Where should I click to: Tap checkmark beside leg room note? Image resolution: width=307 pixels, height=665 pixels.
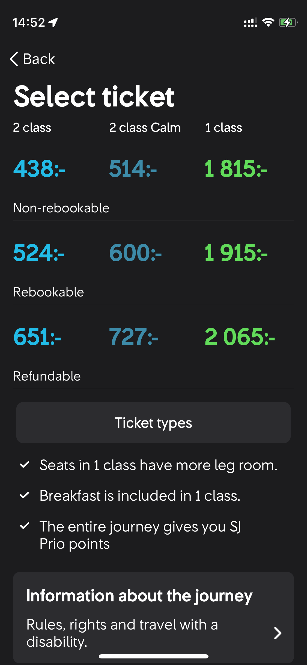[25, 464]
